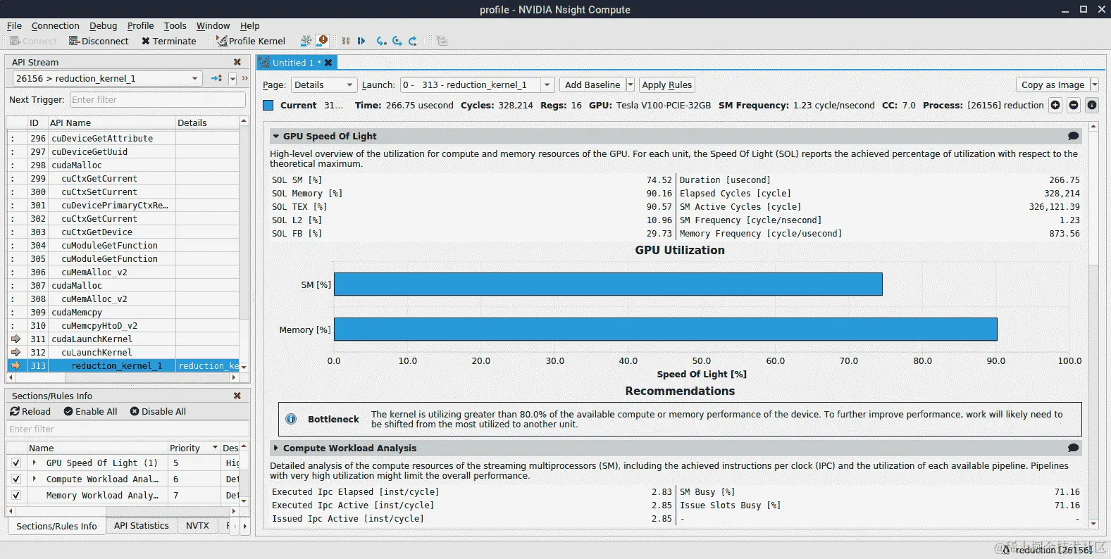This screenshot has height=559, width=1111.
Task: Click the Sections/Rules filter input field
Action: 128,429
